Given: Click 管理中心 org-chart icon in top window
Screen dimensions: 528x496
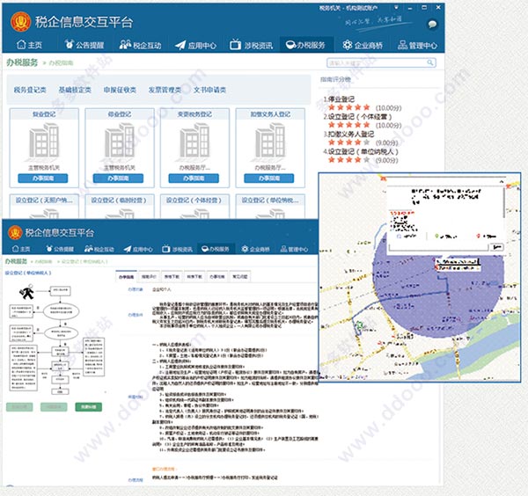Looking at the screenshot, I should [402, 45].
